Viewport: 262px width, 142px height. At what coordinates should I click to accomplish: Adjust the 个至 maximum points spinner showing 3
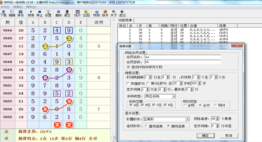(216, 77)
